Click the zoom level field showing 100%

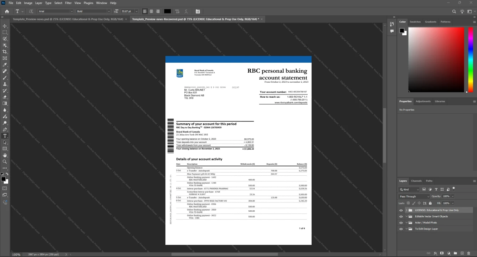(16, 255)
